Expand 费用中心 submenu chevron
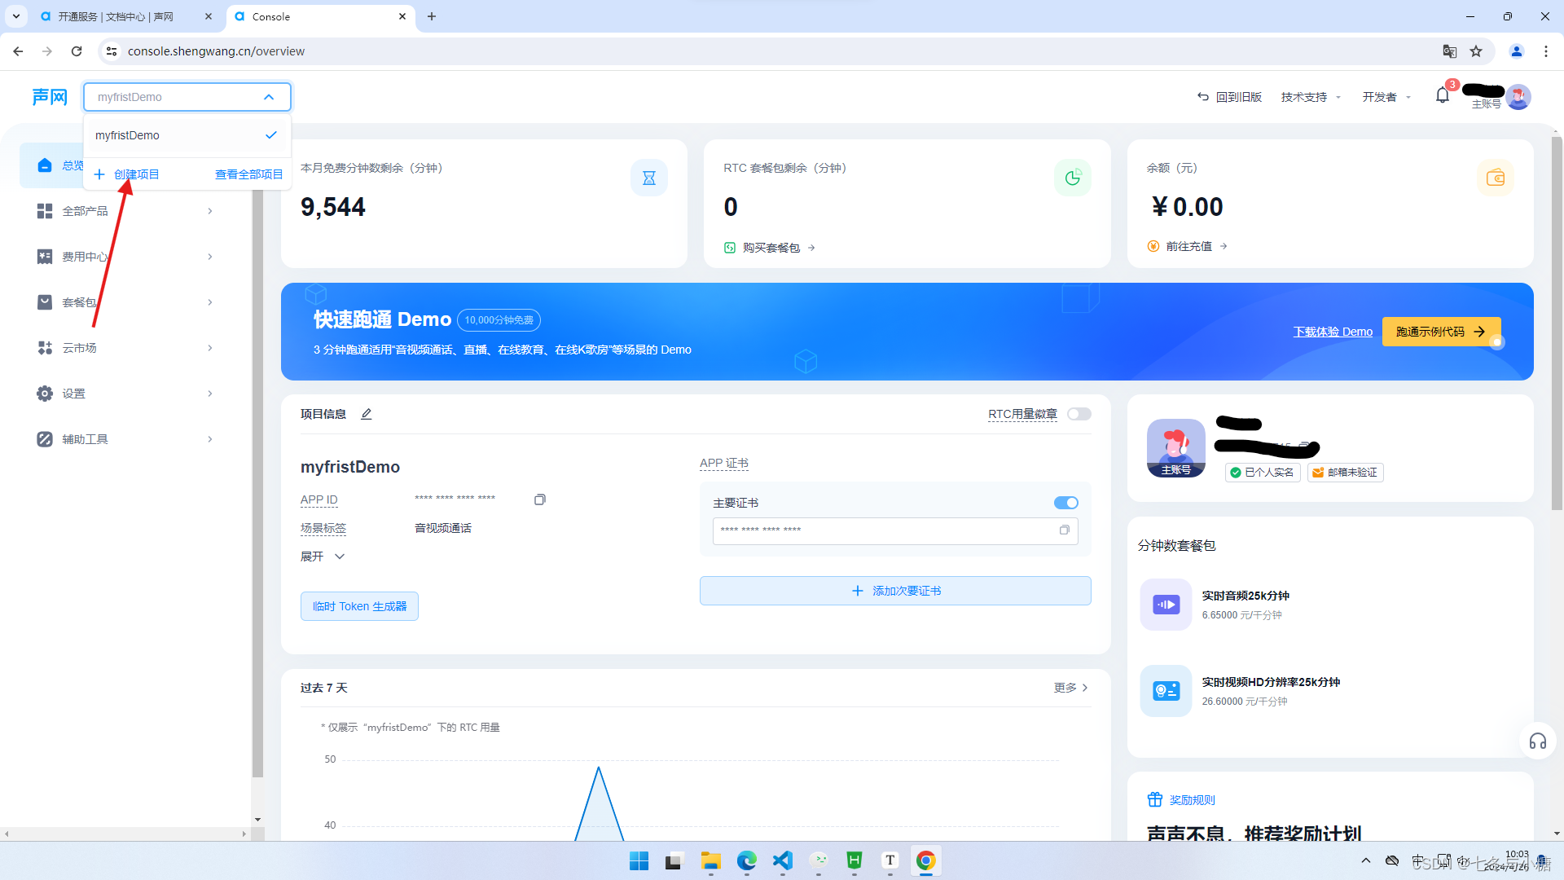Viewport: 1564px width, 880px height. coord(210,257)
